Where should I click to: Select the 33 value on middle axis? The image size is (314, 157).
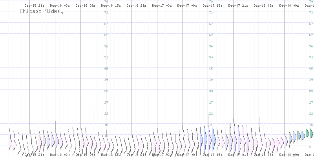211,91
